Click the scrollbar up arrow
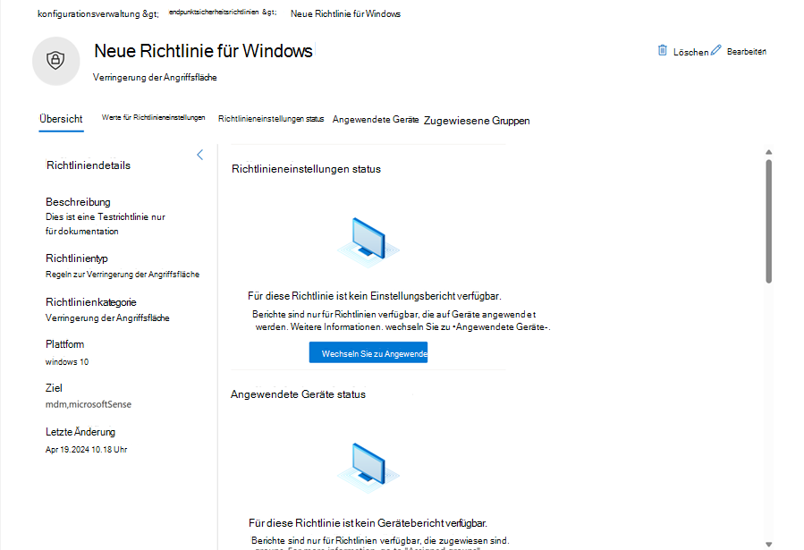This screenshot has width=804, height=550. click(769, 152)
